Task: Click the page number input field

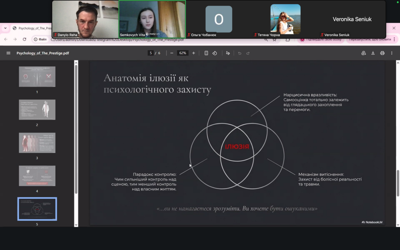Action: click(151, 53)
